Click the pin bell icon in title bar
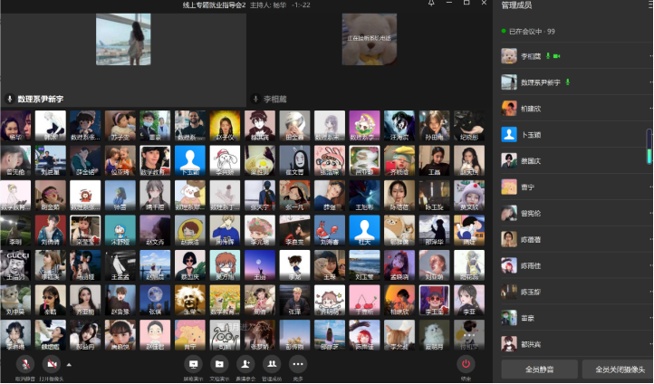 pos(431,5)
